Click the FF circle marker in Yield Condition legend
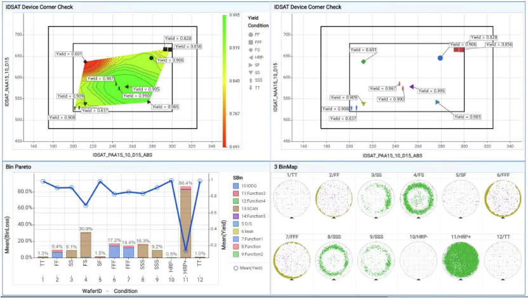This screenshot has width=528, height=298. 251,34
